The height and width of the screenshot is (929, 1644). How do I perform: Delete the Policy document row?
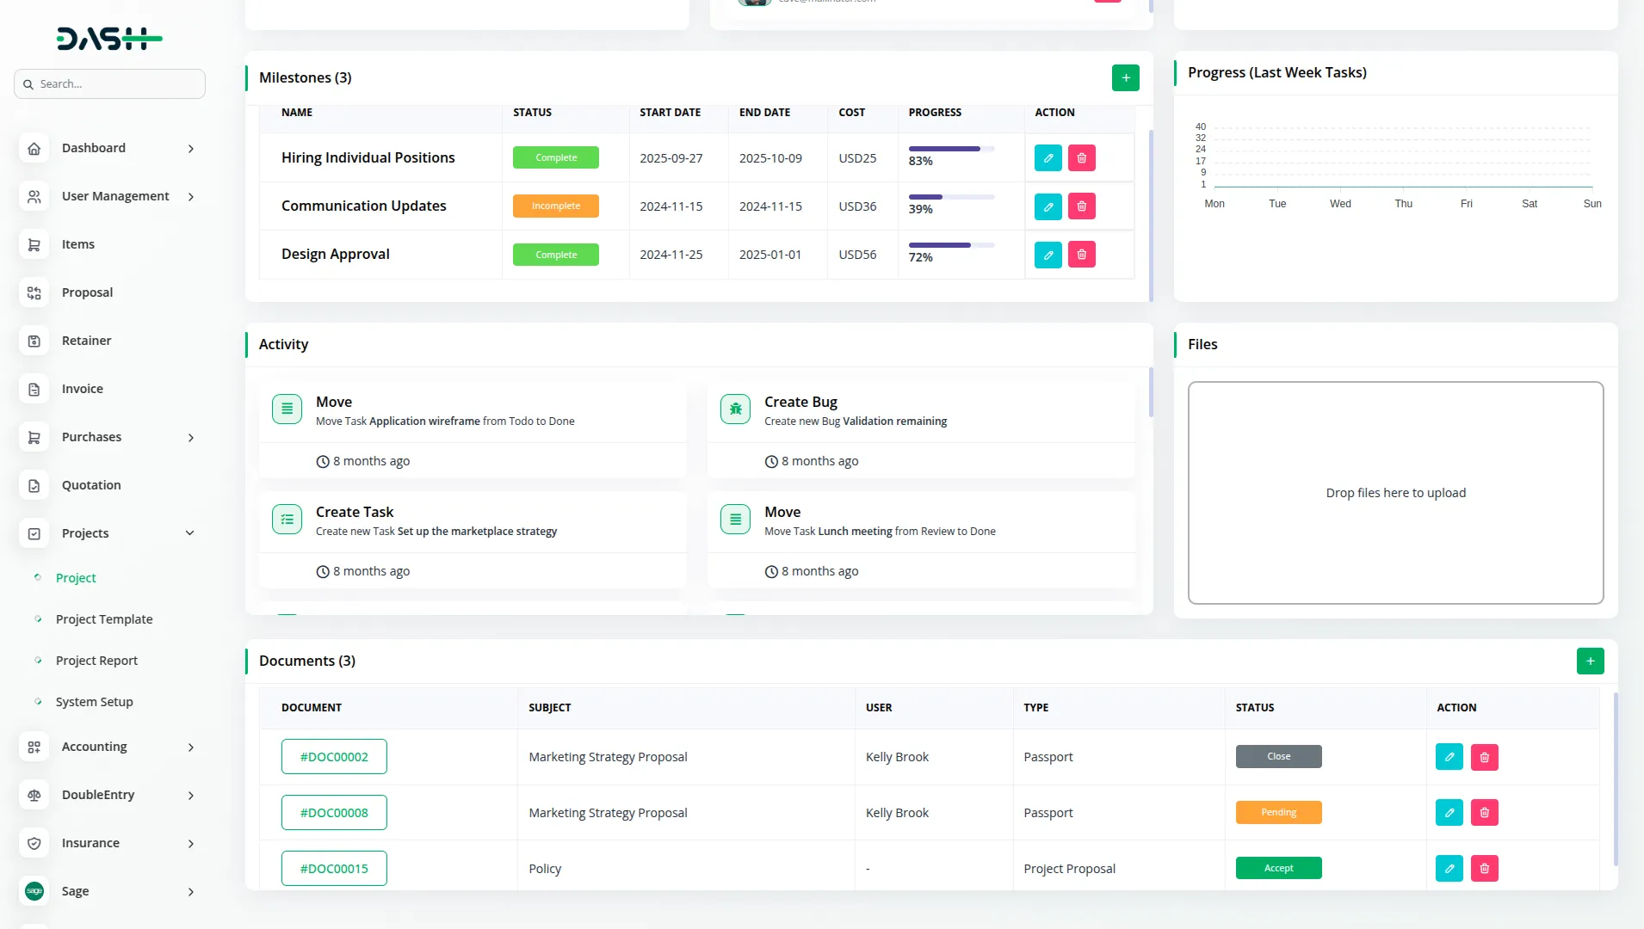click(x=1484, y=868)
